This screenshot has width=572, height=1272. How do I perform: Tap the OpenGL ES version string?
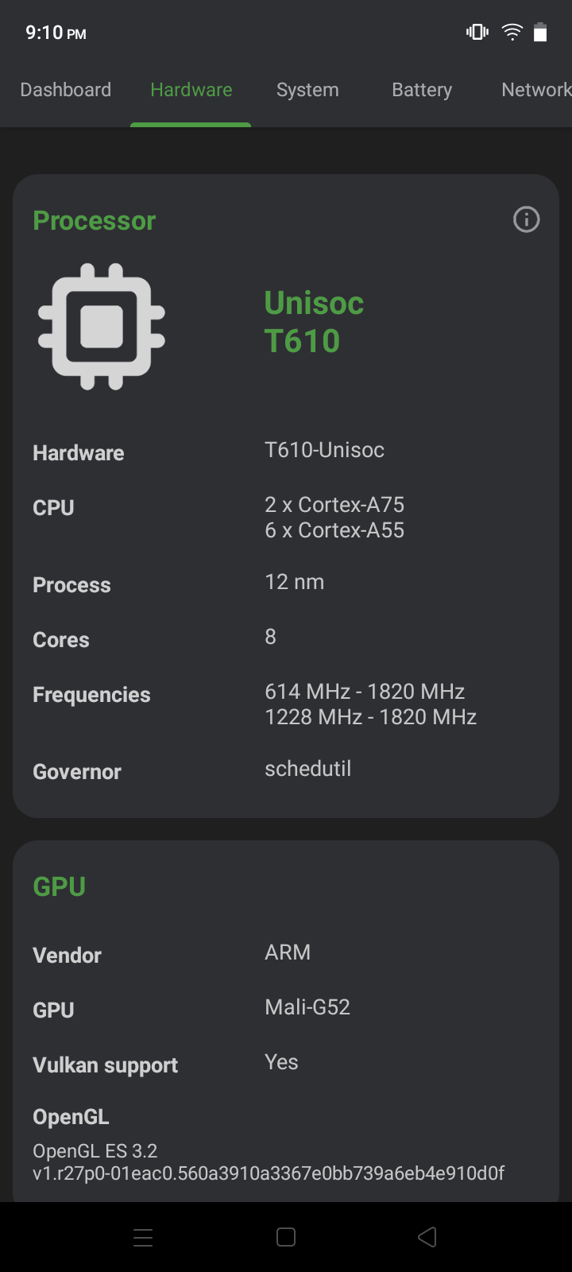[x=268, y=1161]
